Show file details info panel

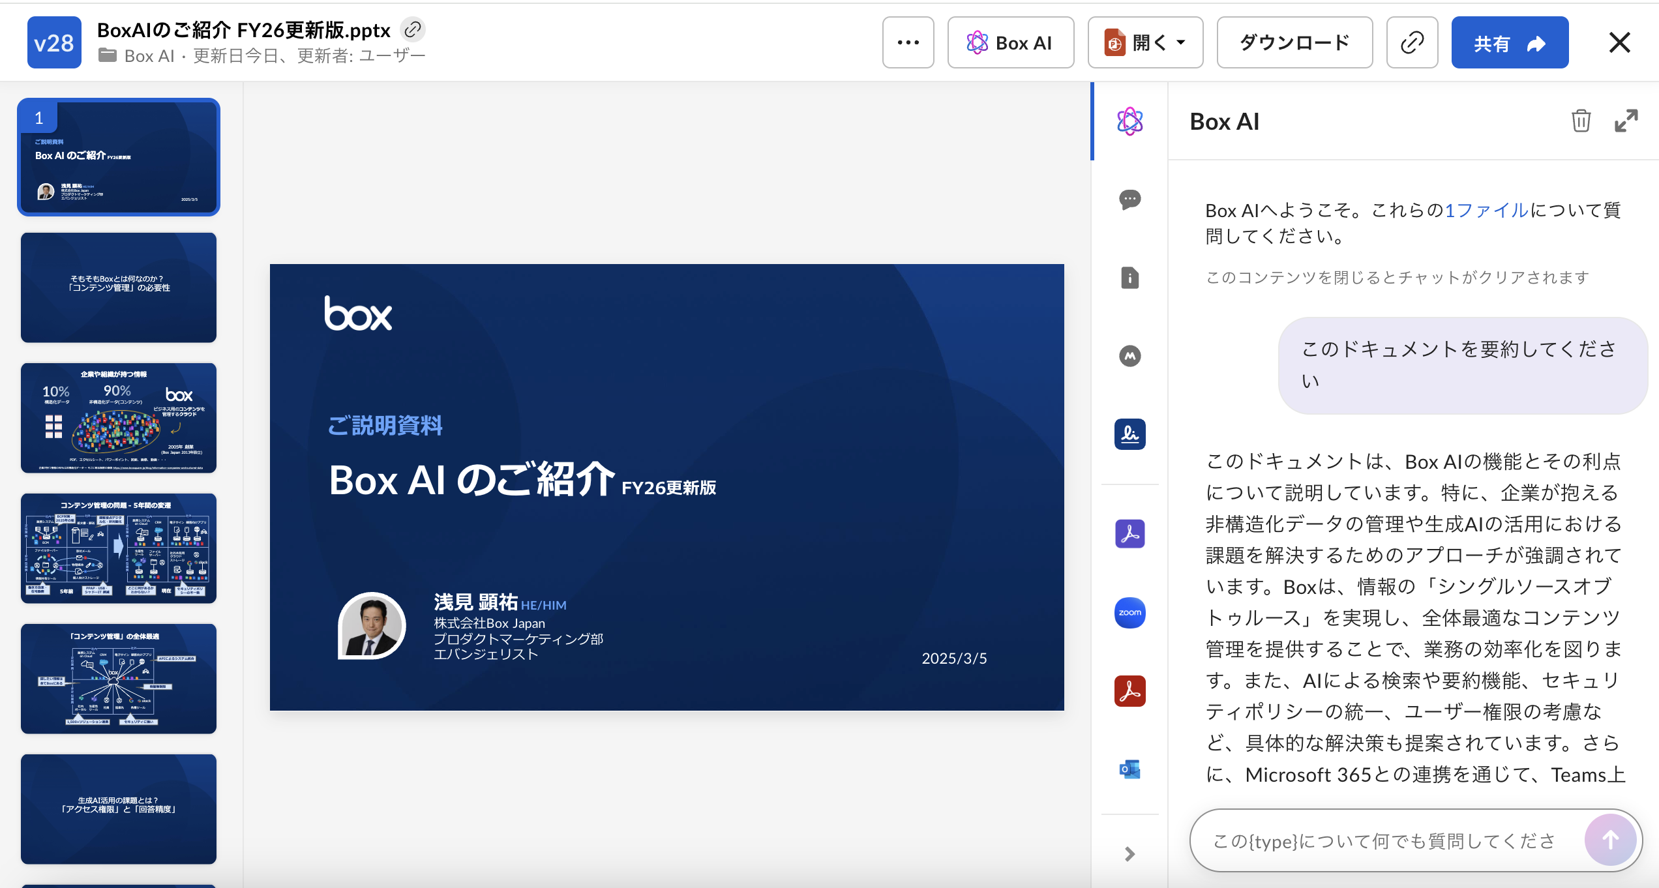(1129, 278)
